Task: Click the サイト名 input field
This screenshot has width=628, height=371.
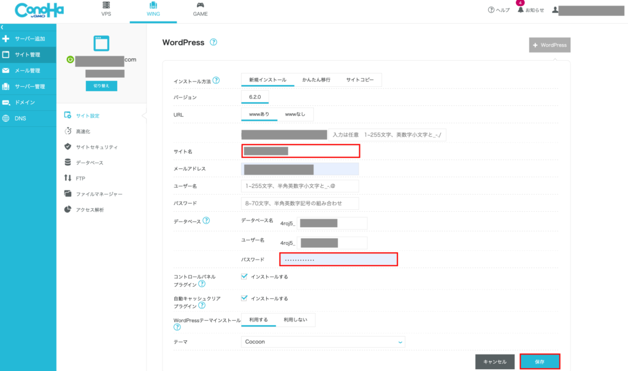Action: (x=301, y=151)
